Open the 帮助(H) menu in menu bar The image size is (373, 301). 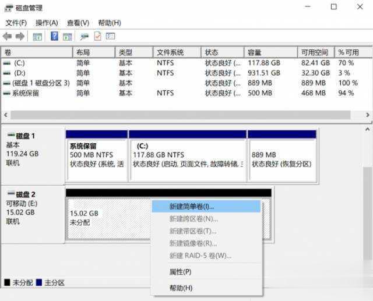[110, 23]
